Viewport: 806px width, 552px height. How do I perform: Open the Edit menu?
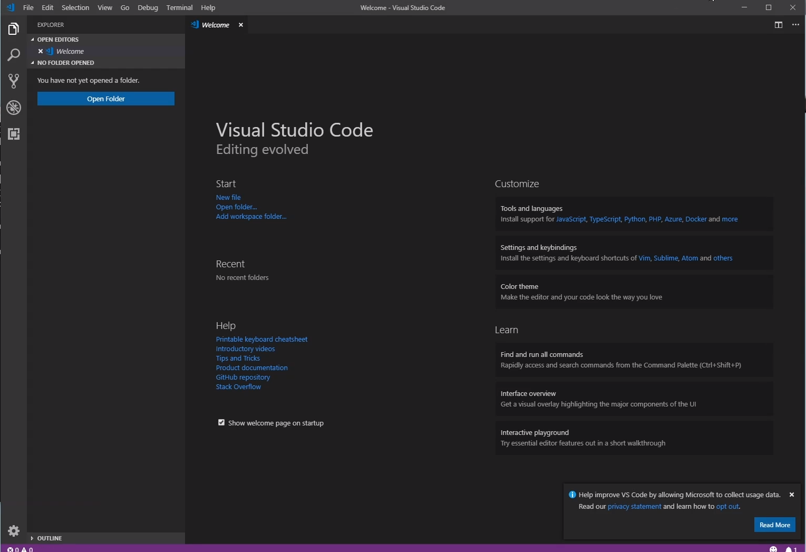[x=47, y=7]
